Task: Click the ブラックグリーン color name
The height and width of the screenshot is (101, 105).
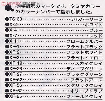Action: 84,74
